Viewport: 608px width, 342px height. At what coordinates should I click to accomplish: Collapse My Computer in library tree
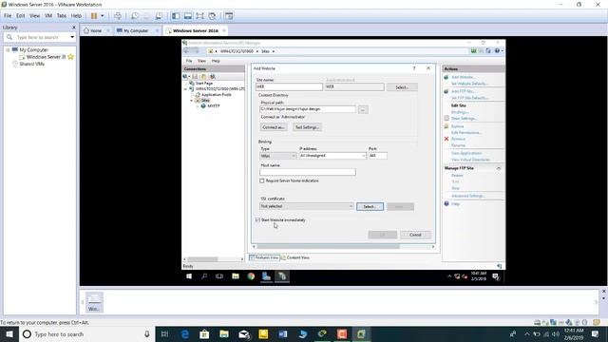[8, 50]
